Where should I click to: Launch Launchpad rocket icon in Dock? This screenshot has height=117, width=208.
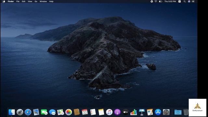click(20, 112)
